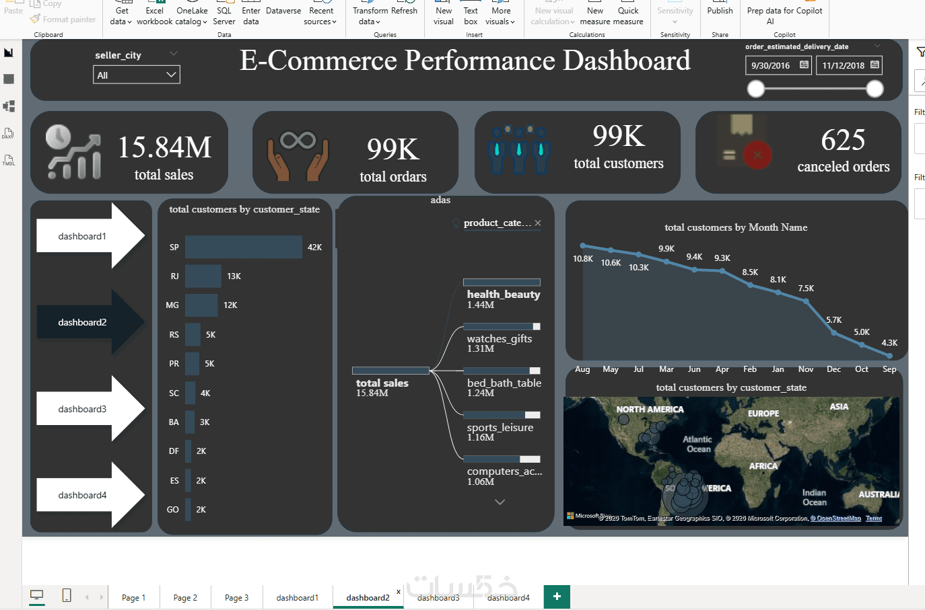The image size is (925, 610).
Task: Open DAX query view icon
Action: [x=9, y=133]
